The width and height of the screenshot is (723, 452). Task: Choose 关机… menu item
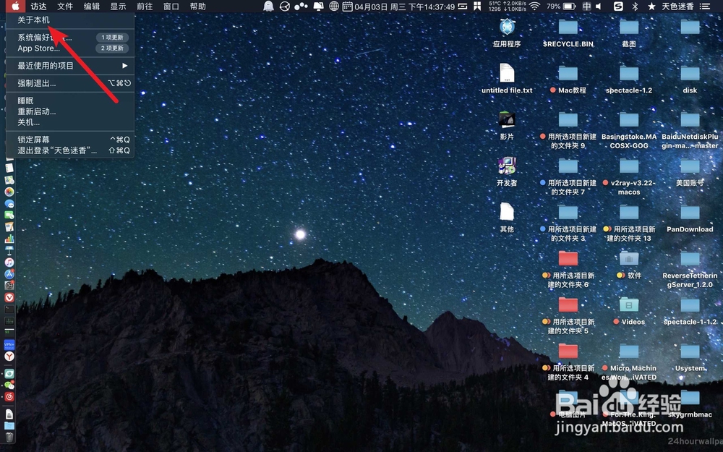(x=70, y=122)
